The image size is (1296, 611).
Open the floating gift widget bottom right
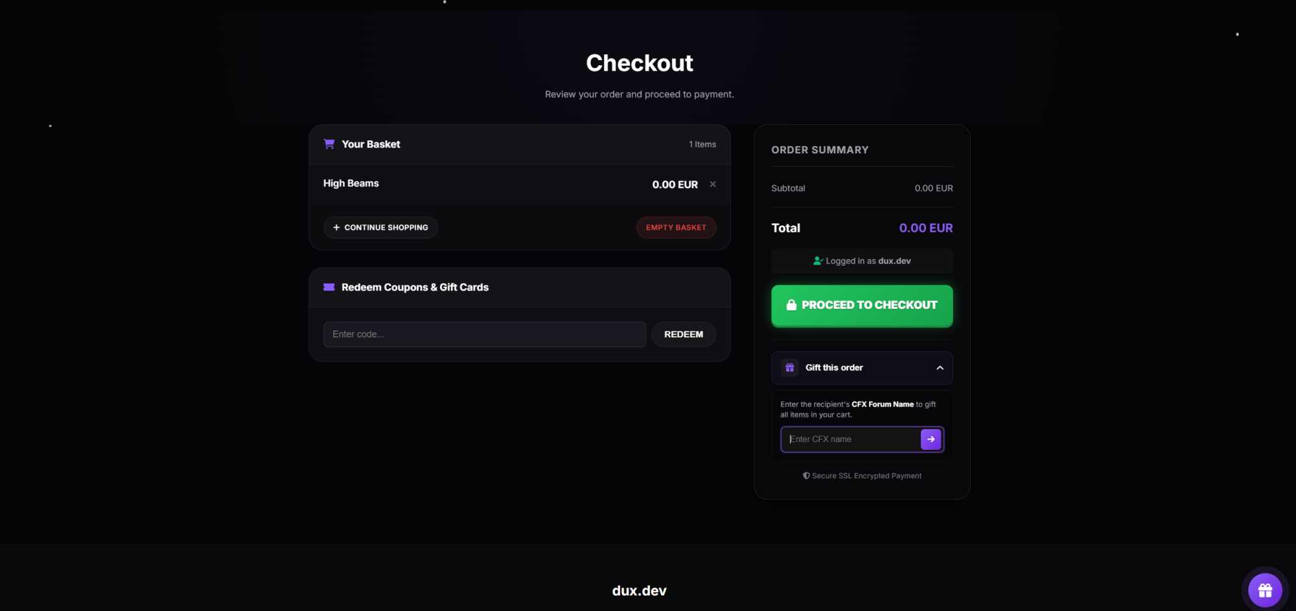1264,589
